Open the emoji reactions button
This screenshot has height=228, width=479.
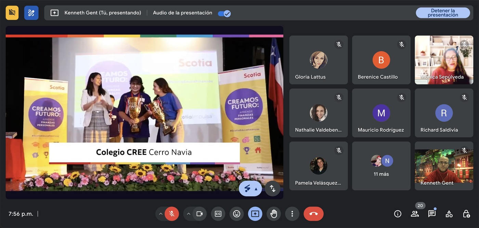point(236,214)
